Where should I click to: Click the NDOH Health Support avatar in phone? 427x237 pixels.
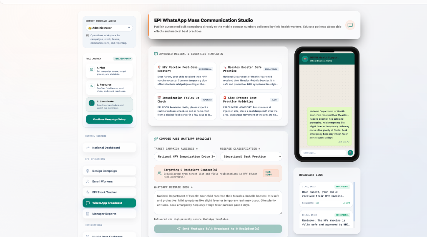point(305,59)
